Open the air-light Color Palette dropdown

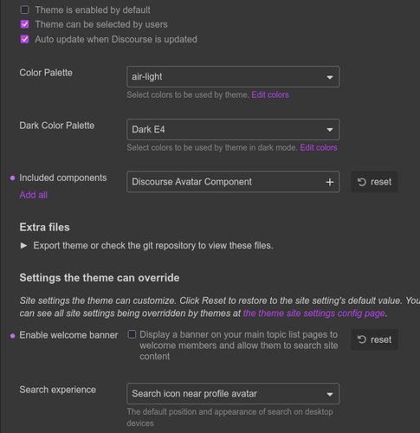[233, 77]
